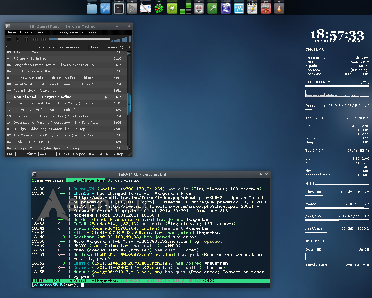The image size is (372, 298).
Task: Open the Воспроизведение menu
Action: click(x=62, y=32)
